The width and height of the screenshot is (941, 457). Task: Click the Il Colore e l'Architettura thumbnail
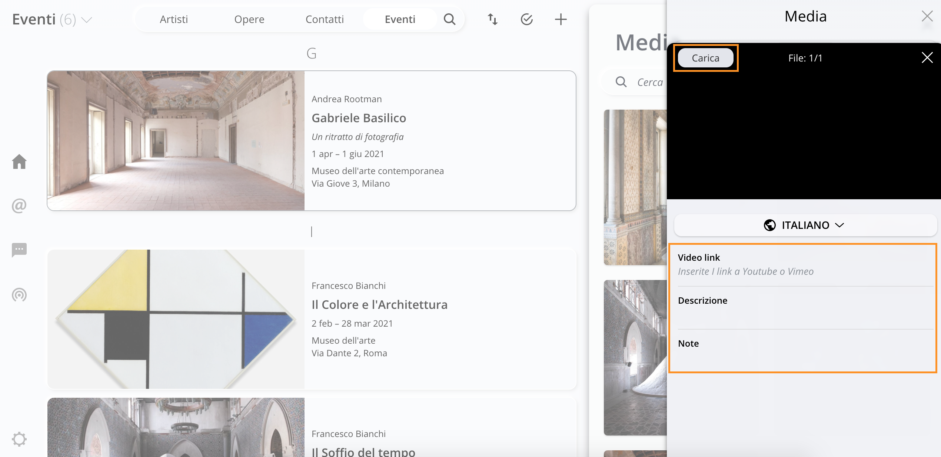(x=176, y=319)
